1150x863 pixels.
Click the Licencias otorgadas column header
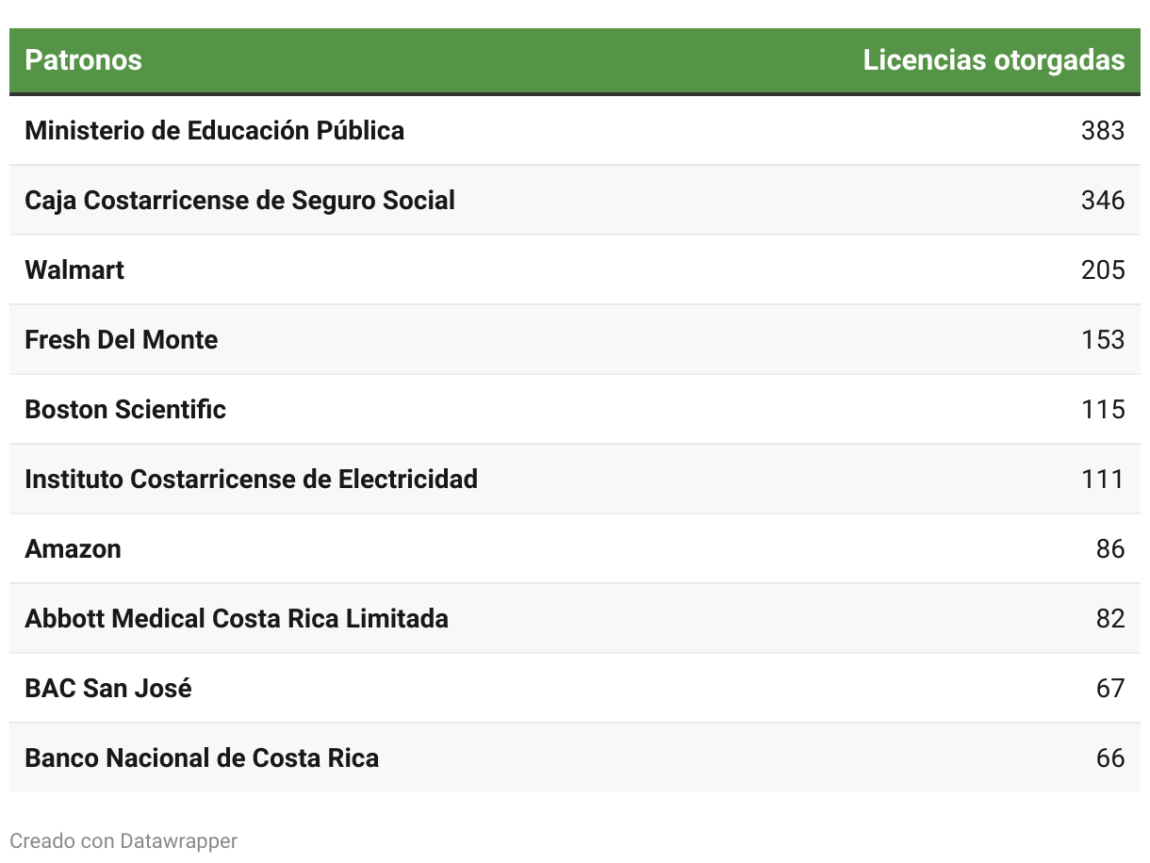[994, 60]
